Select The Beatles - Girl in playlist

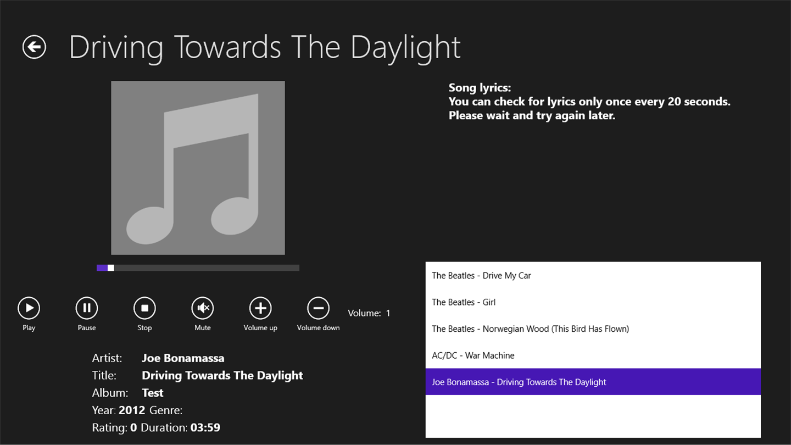tap(464, 302)
